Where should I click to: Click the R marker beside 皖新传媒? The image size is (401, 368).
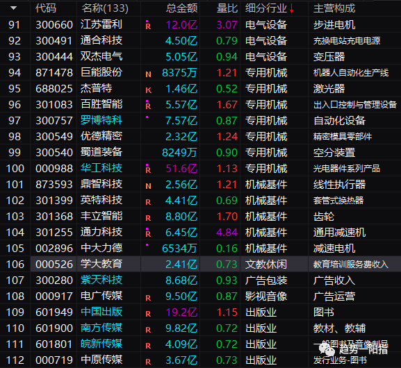(148, 346)
